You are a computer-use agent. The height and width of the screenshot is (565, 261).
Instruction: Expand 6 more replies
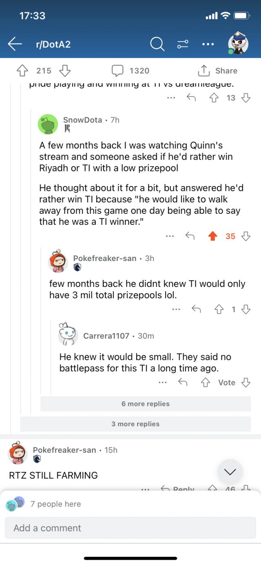pyautogui.click(x=145, y=404)
